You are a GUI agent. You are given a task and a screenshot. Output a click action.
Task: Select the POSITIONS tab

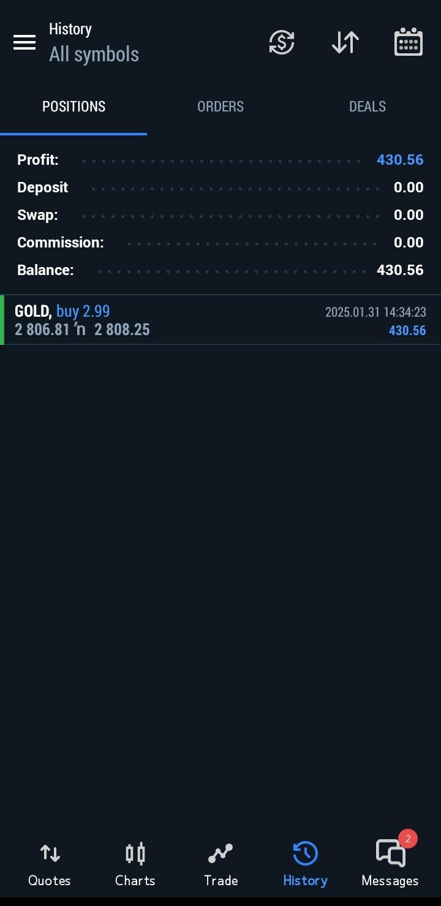click(x=73, y=107)
